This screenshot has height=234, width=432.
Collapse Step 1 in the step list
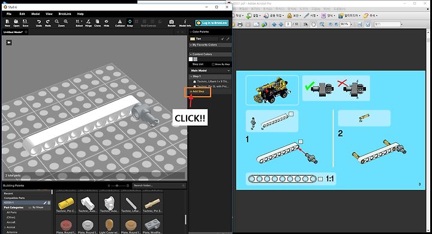tap(191, 76)
